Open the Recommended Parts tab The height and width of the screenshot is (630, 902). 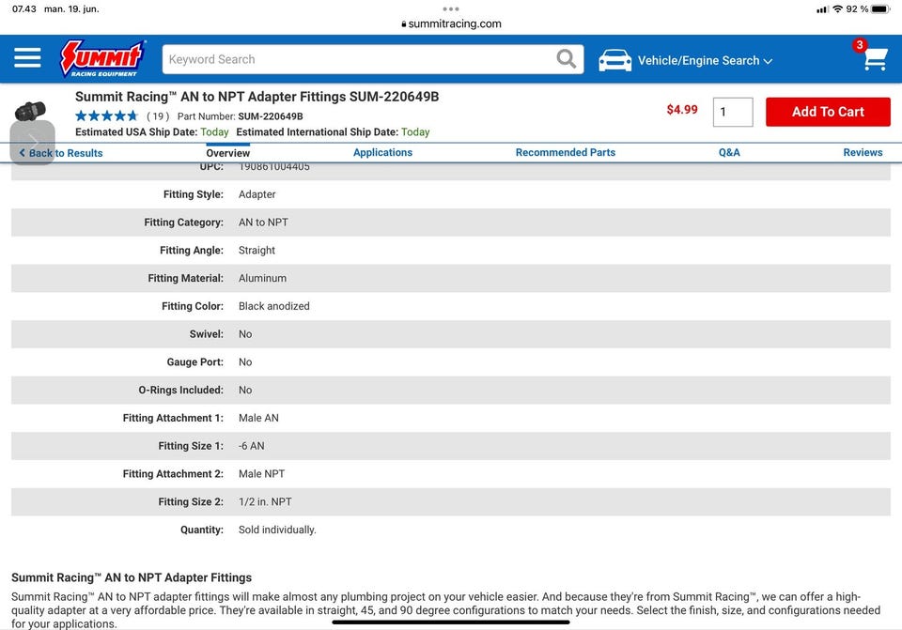(x=566, y=152)
